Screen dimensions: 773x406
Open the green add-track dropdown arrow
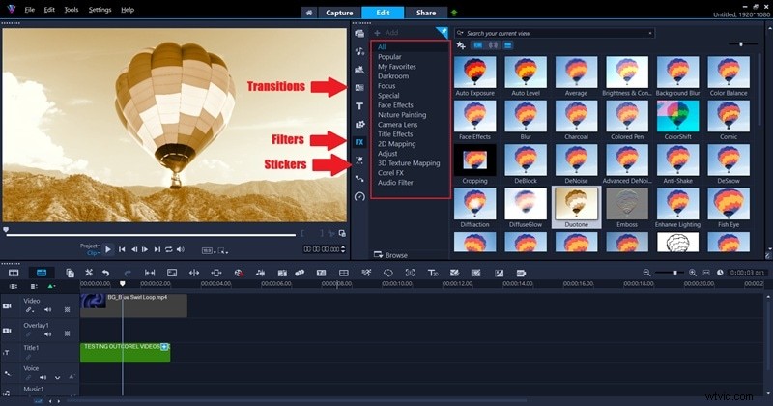pyautogui.click(x=51, y=286)
